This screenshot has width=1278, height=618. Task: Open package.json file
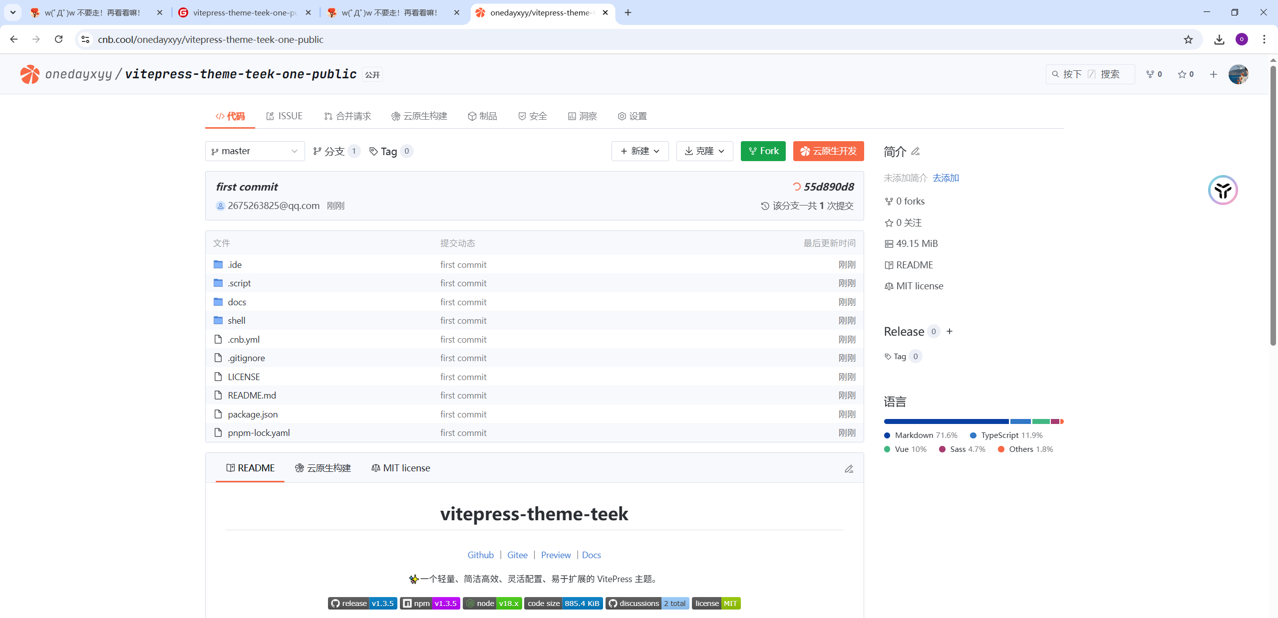click(253, 414)
